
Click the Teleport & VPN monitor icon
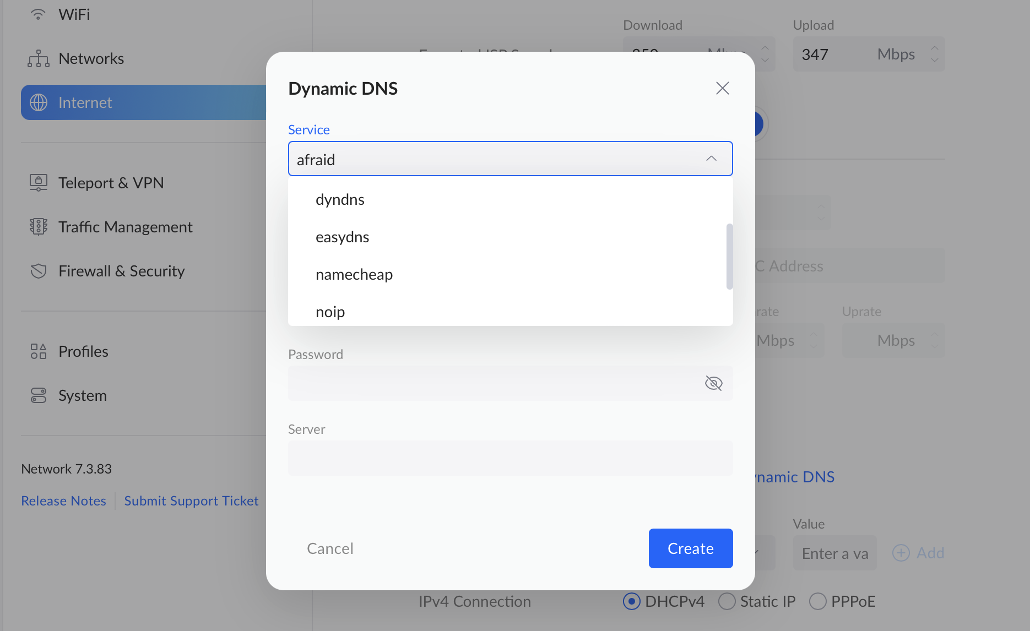coord(38,183)
